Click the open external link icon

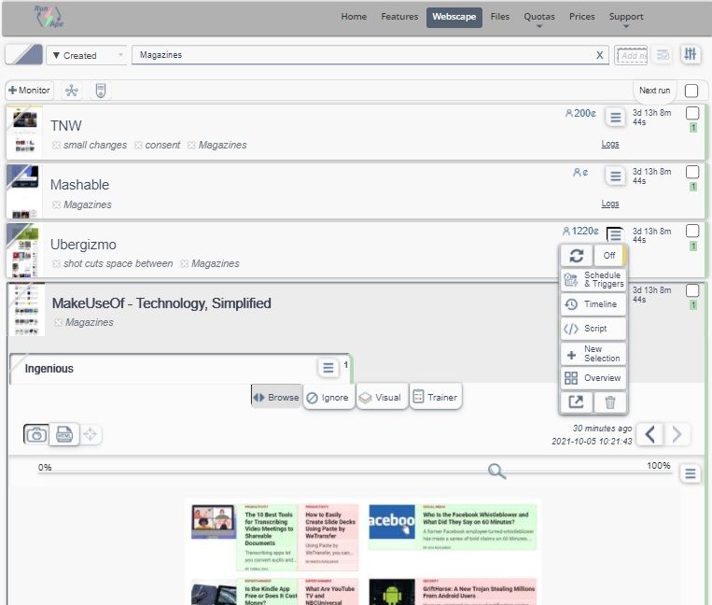tap(576, 402)
